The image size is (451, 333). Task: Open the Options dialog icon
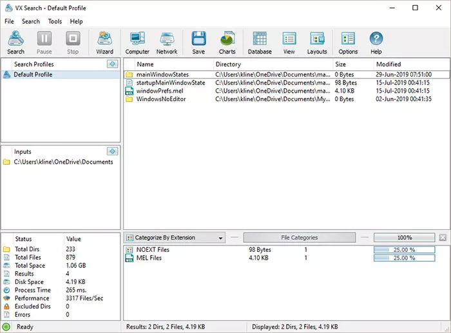pyautogui.click(x=348, y=43)
